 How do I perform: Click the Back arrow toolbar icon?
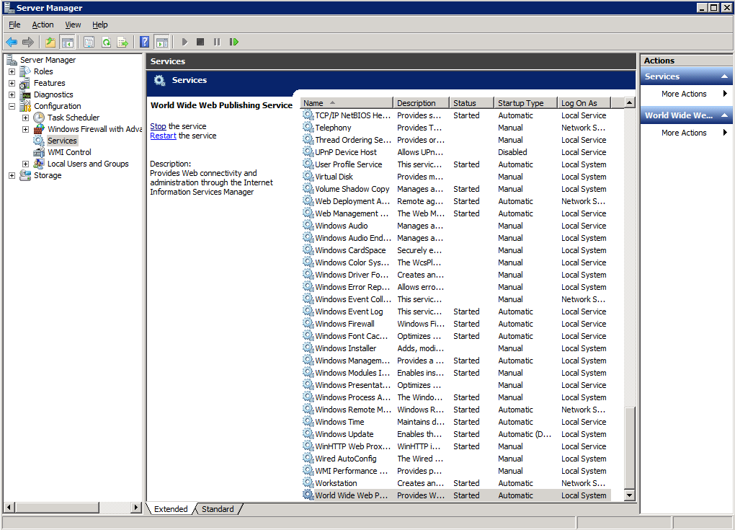[12, 43]
